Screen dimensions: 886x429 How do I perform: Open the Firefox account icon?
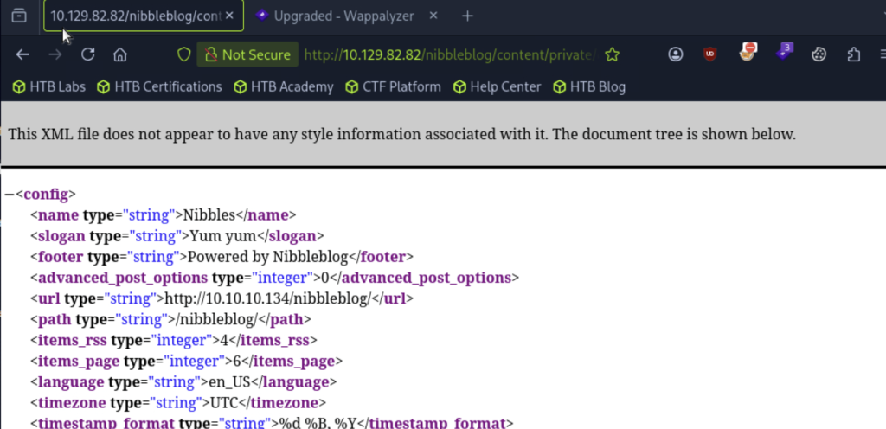tap(675, 54)
